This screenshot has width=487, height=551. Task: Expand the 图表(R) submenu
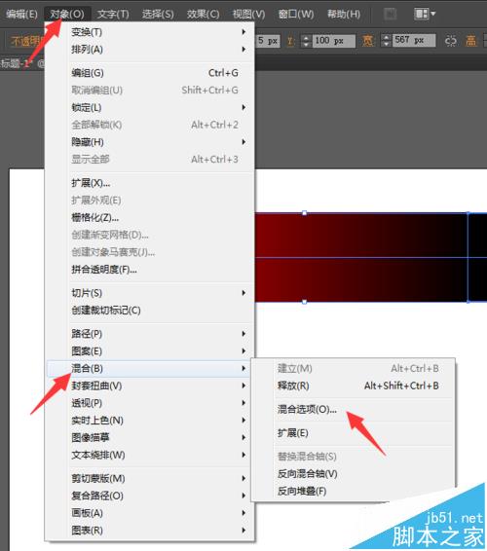pyautogui.click(x=150, y=530)
